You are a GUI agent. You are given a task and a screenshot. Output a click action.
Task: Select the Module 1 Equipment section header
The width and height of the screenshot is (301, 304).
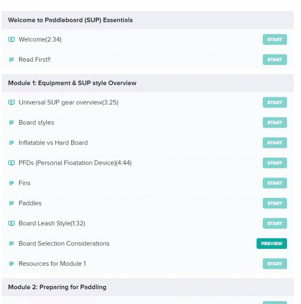[148, 83]
